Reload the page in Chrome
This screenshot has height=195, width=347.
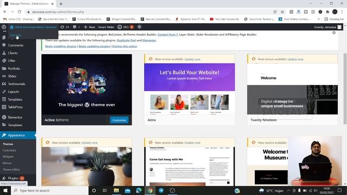[x=20, y=12]
